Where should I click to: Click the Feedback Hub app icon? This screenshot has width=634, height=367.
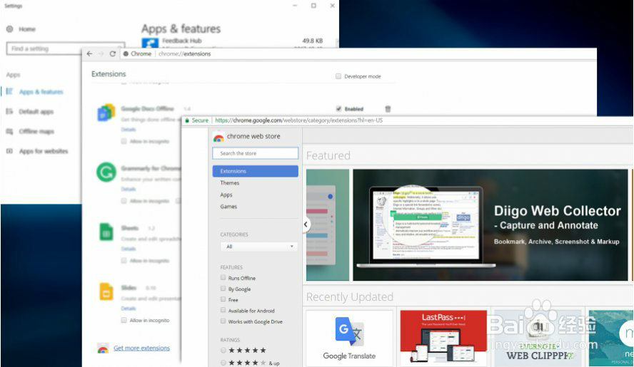click(150, 43)
